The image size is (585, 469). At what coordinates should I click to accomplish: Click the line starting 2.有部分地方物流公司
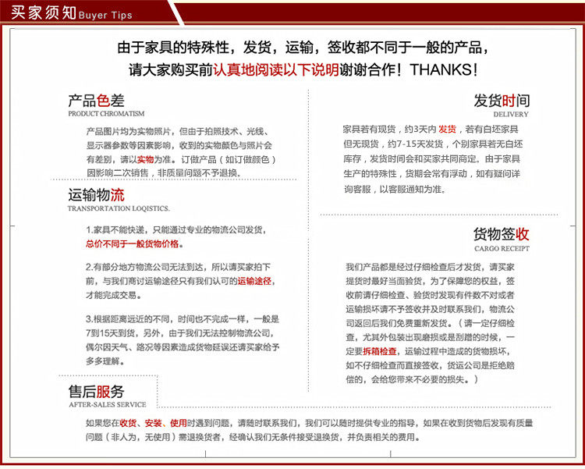tap(179, 267)
